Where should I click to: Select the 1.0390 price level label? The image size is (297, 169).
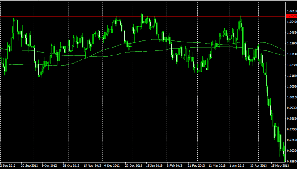[x=291, y=43]
